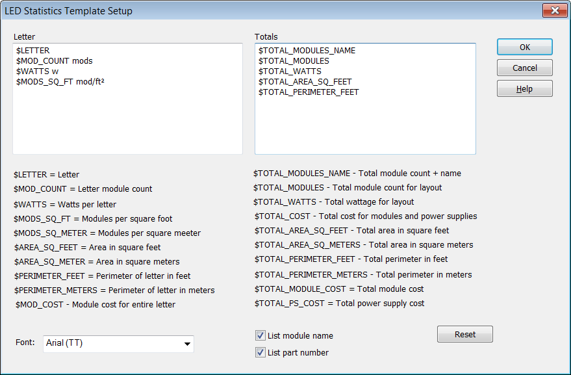Click $TOTAL_PERIMETER_FEET entry in Totals box

309,92
